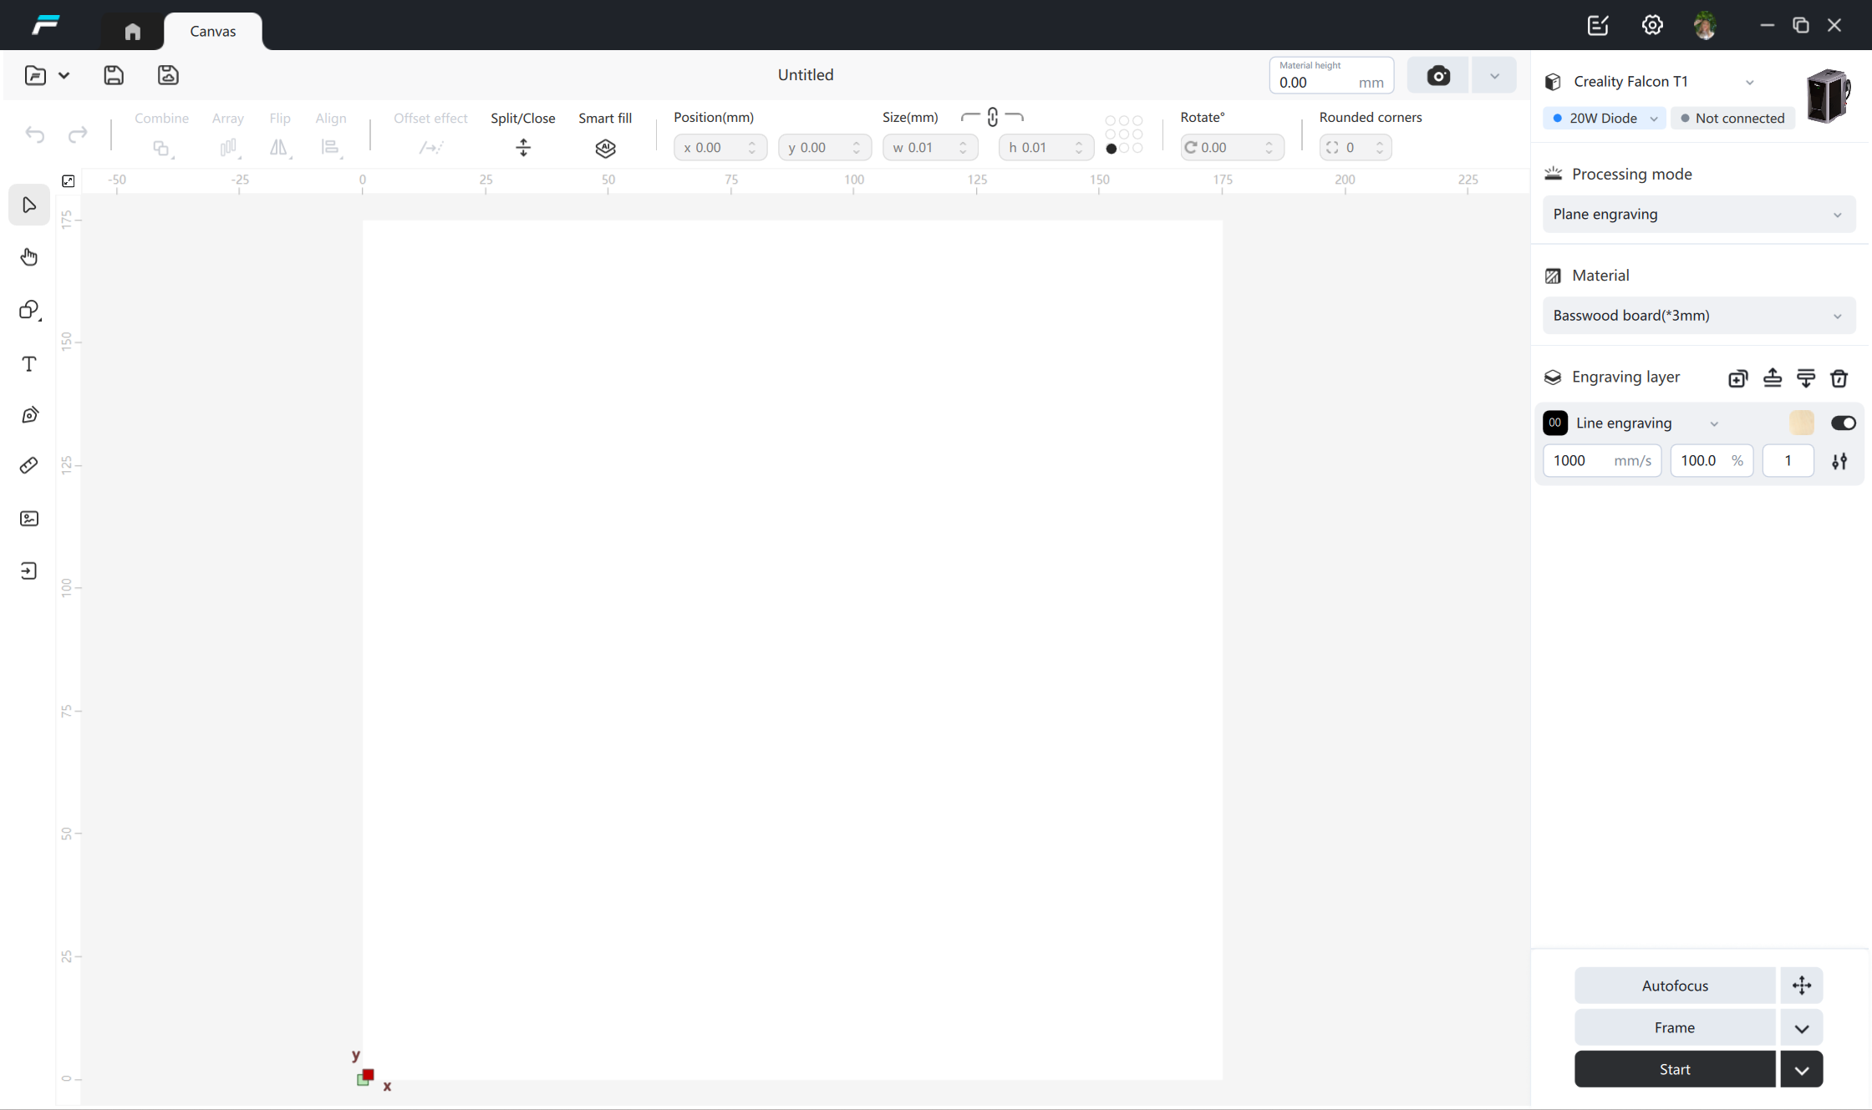Move layer down in engraving list

[x=1806, y=378]
